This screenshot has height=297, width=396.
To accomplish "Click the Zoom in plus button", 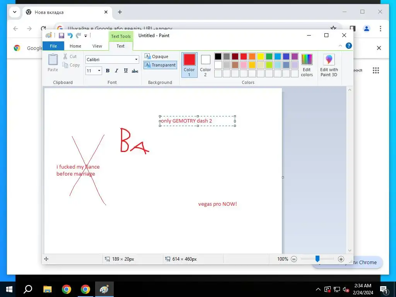I will point(341,259).
